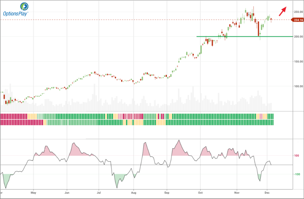The height and width of the screenshot is (199, 304).
Task: Select the May label on time axis
Action: pyautogui.click(x=33, y=192)
